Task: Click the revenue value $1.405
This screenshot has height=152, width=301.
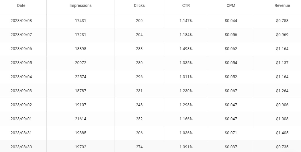Action: click(282, 133)
